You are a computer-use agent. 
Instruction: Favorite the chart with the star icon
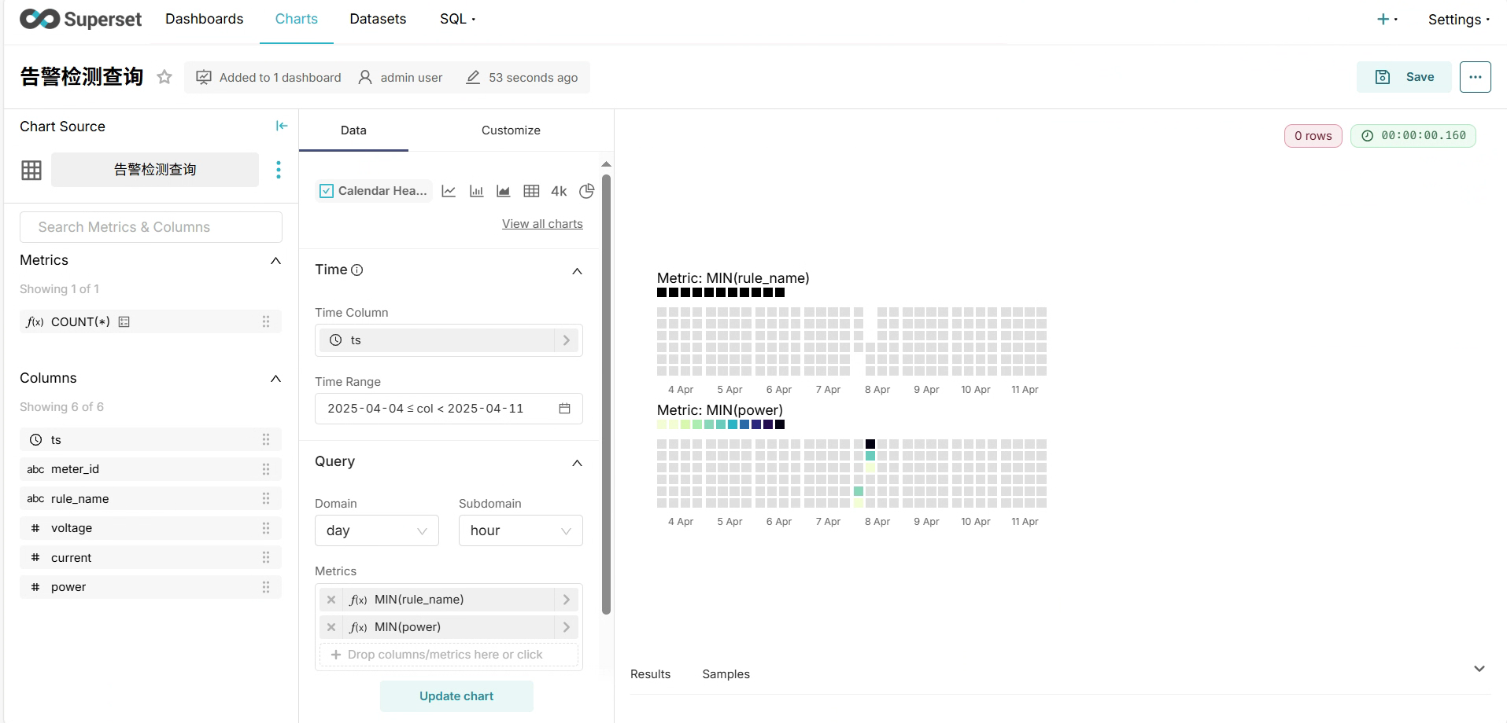pyautogui.click(x=164, y=77)
